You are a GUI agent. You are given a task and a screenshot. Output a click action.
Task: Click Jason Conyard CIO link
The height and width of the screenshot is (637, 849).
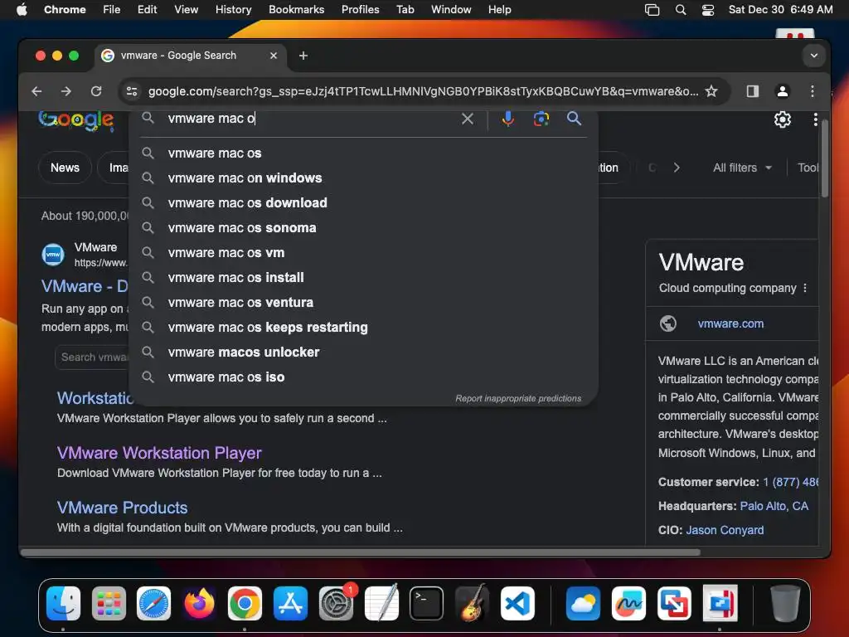click(x=725, y=530)
